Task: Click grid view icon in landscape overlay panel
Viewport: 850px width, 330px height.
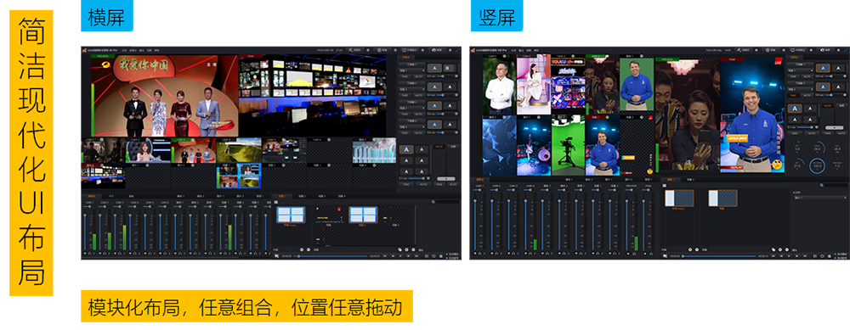Action: (276, 202)
